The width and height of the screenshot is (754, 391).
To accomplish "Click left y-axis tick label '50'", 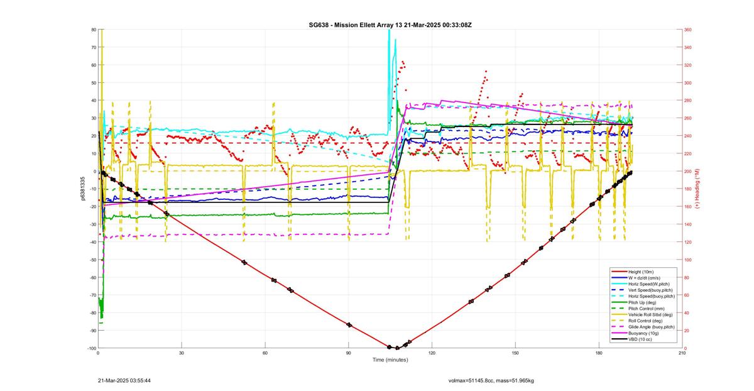I will tap(94, 83).
